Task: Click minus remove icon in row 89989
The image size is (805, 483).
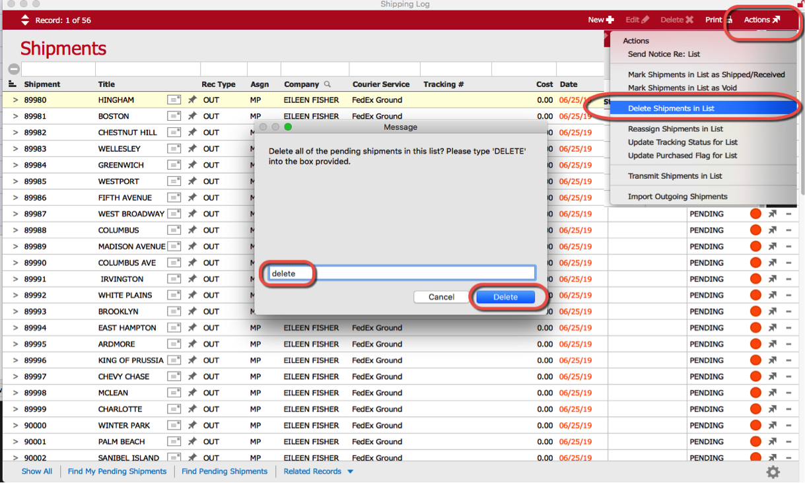Action: click(788, 246)
